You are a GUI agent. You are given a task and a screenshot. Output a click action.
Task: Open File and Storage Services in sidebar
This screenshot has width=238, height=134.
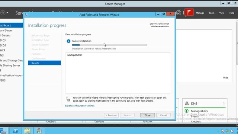(12, 60)
